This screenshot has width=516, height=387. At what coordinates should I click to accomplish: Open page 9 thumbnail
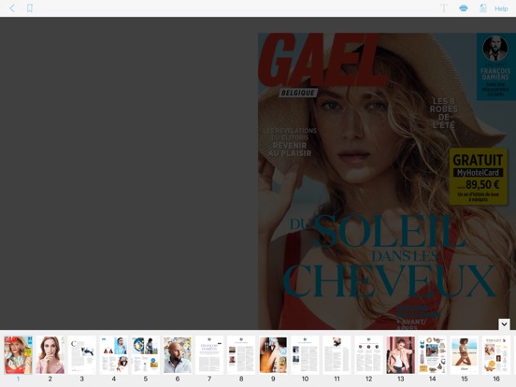pos(273,355)
